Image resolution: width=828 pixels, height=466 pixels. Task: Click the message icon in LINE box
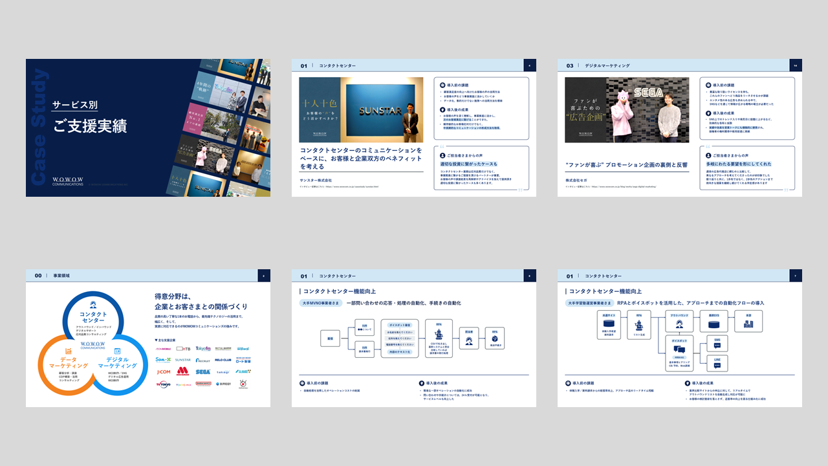(717, 366)
